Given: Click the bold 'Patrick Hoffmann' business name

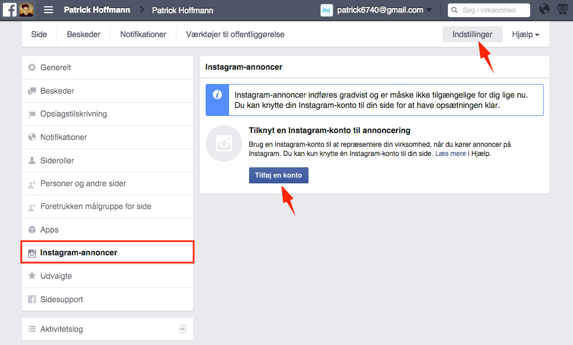Looking at the screenshot, I should (97, 10).
